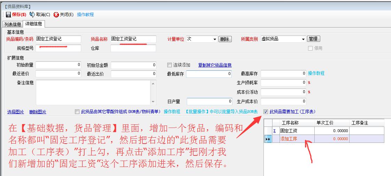The width and height of the screenshot is (391, 176).
Task: Uncheck 此货品需要加工 (工序表) checkbox
Action: click(x=266, y=112)
